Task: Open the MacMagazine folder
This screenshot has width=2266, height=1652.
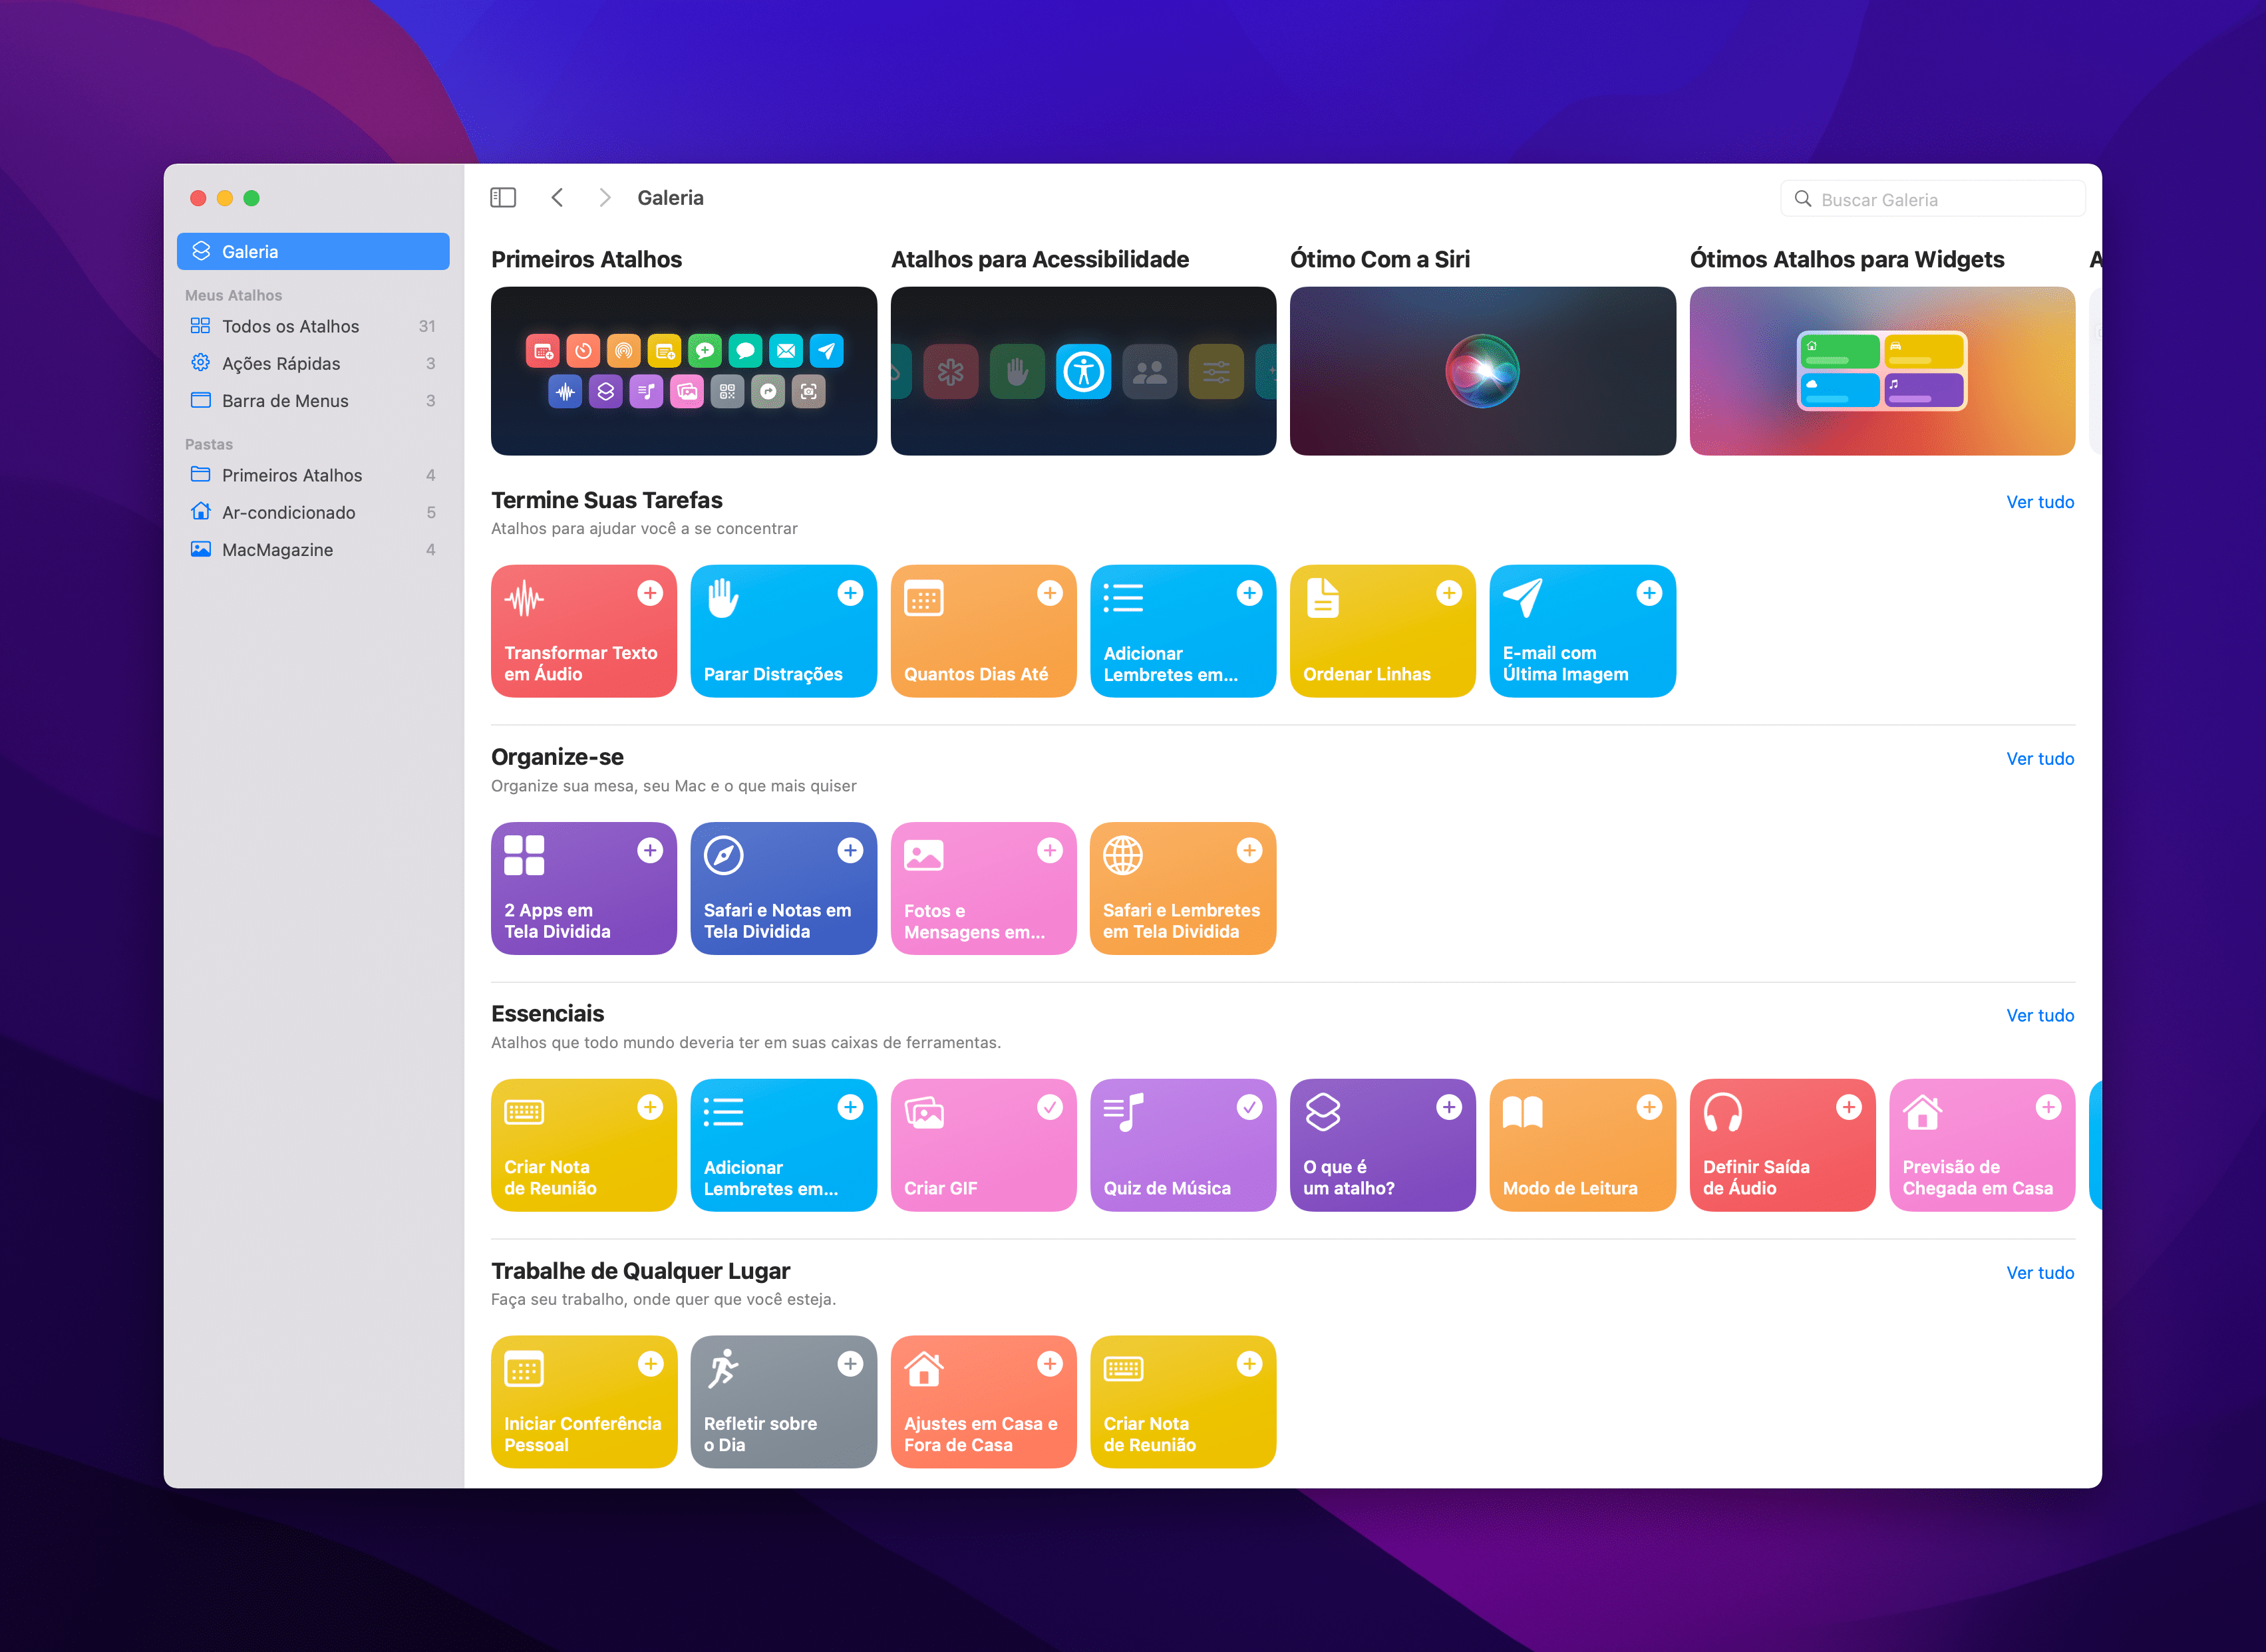Action: click(313, 549)
